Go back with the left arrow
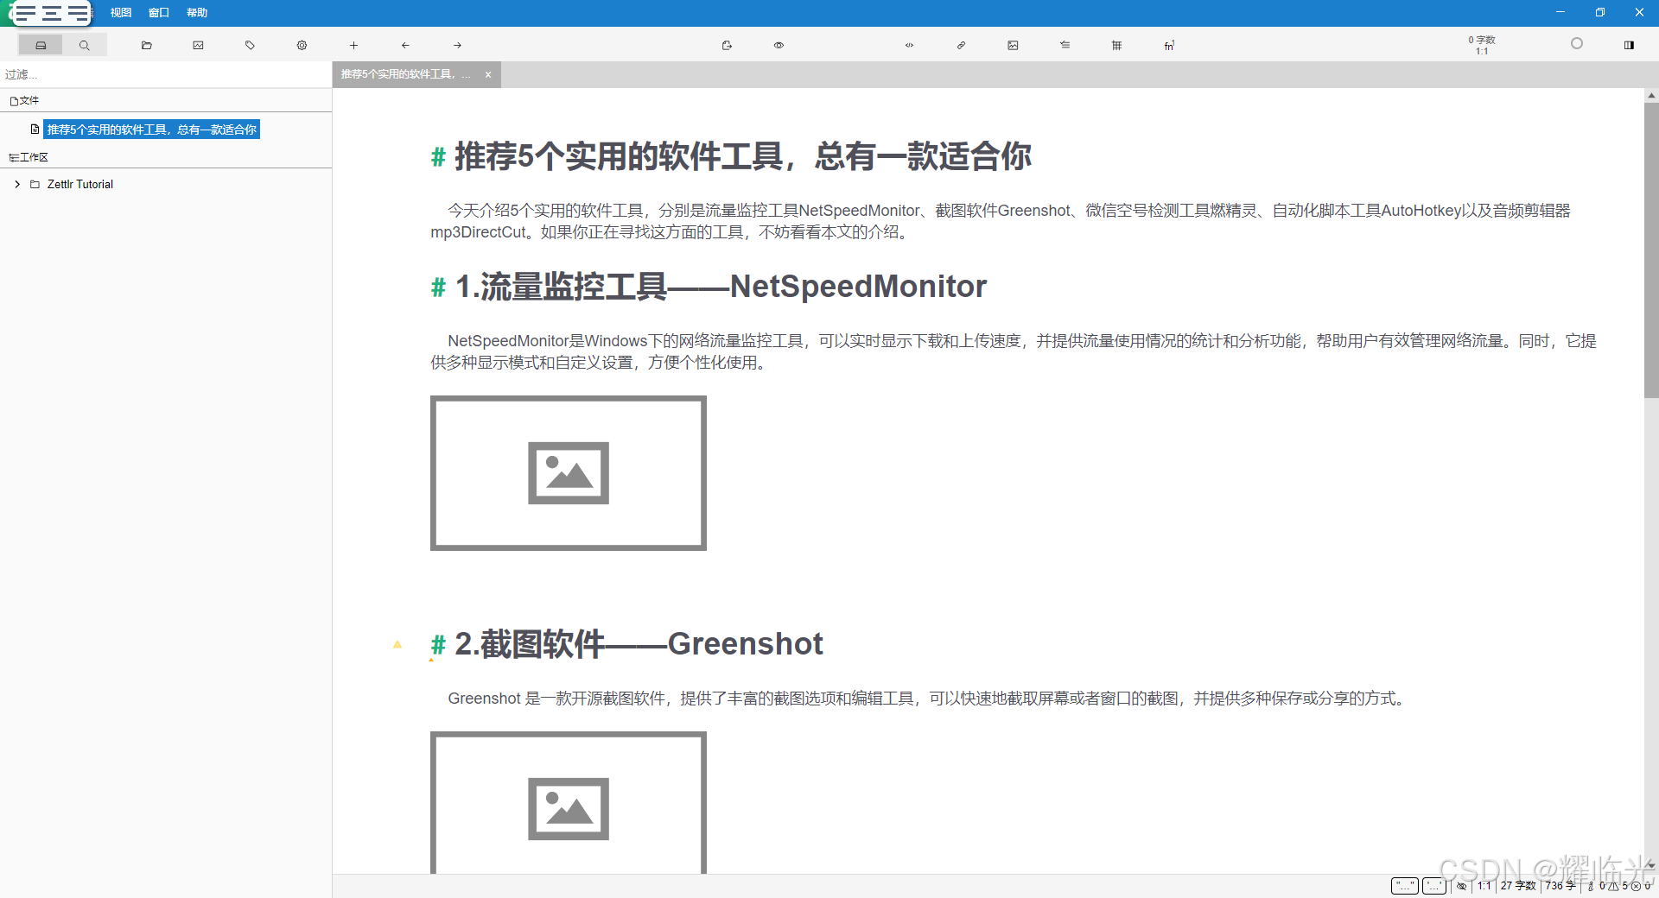The height and width of the screenshot is (898, 1659). 405,45
